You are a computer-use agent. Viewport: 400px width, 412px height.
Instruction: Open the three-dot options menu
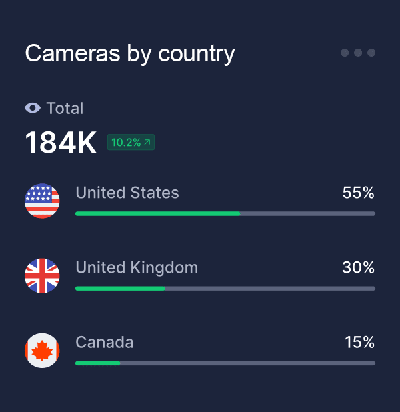(x=358, y=53)
